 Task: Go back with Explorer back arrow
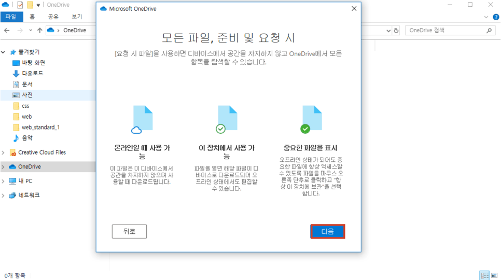click(7, 30)
